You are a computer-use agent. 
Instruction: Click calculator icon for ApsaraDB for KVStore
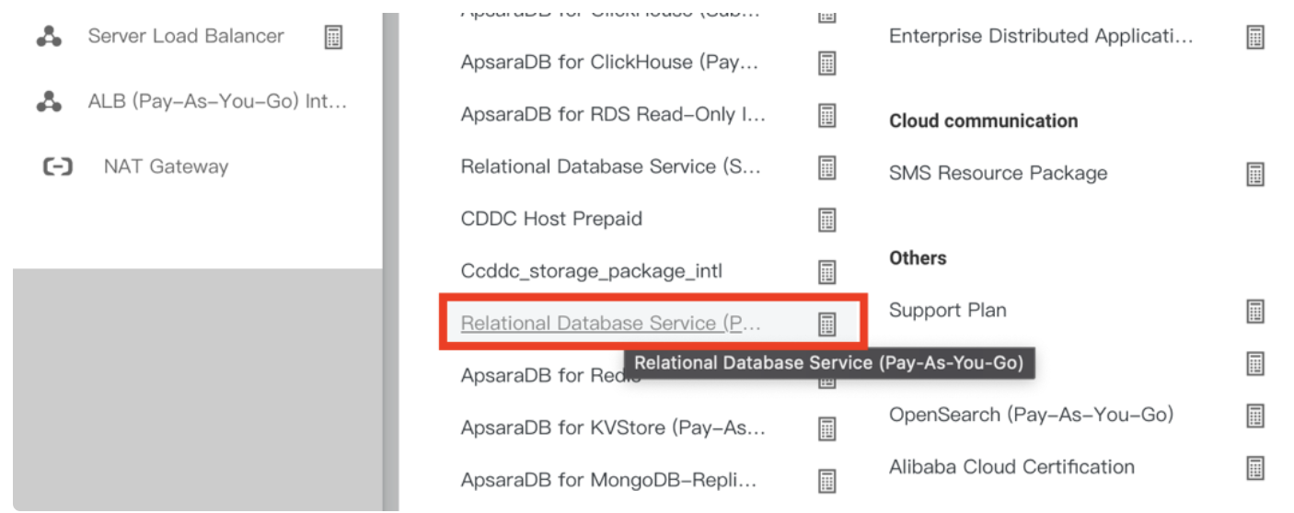(827, 428)
